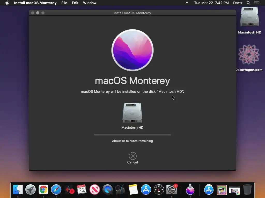The width and height of the screenshot is (265, 198).
Task: Open the Applications folder stack in Dock
Action: pos(209,189)
